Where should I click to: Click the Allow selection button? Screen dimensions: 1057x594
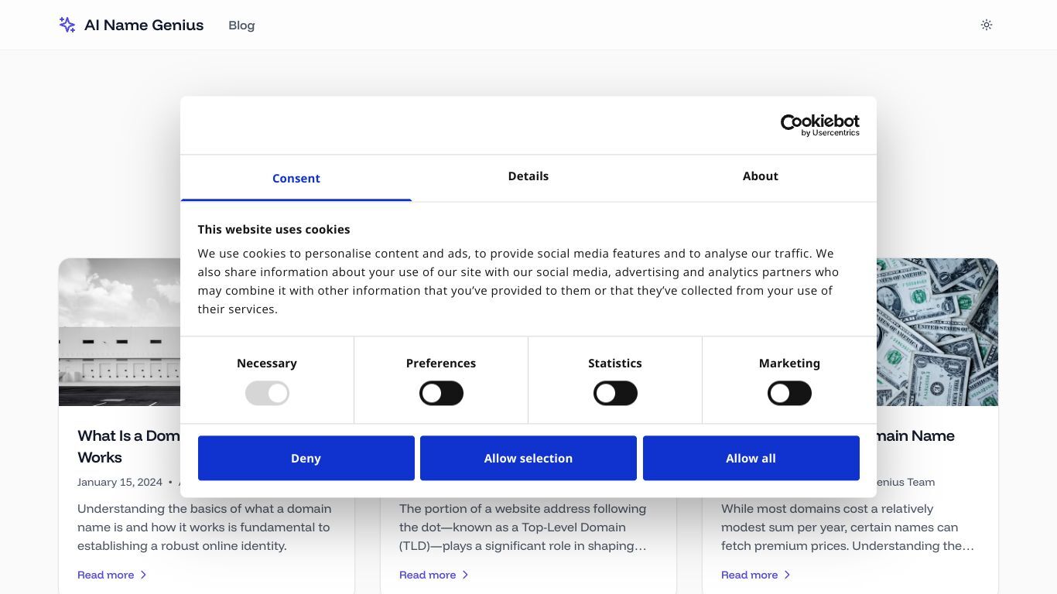[528, 458]
